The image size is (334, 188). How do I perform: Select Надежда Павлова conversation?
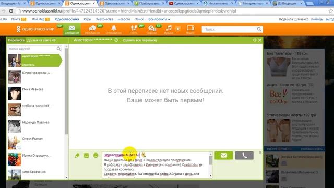point(35,126)
